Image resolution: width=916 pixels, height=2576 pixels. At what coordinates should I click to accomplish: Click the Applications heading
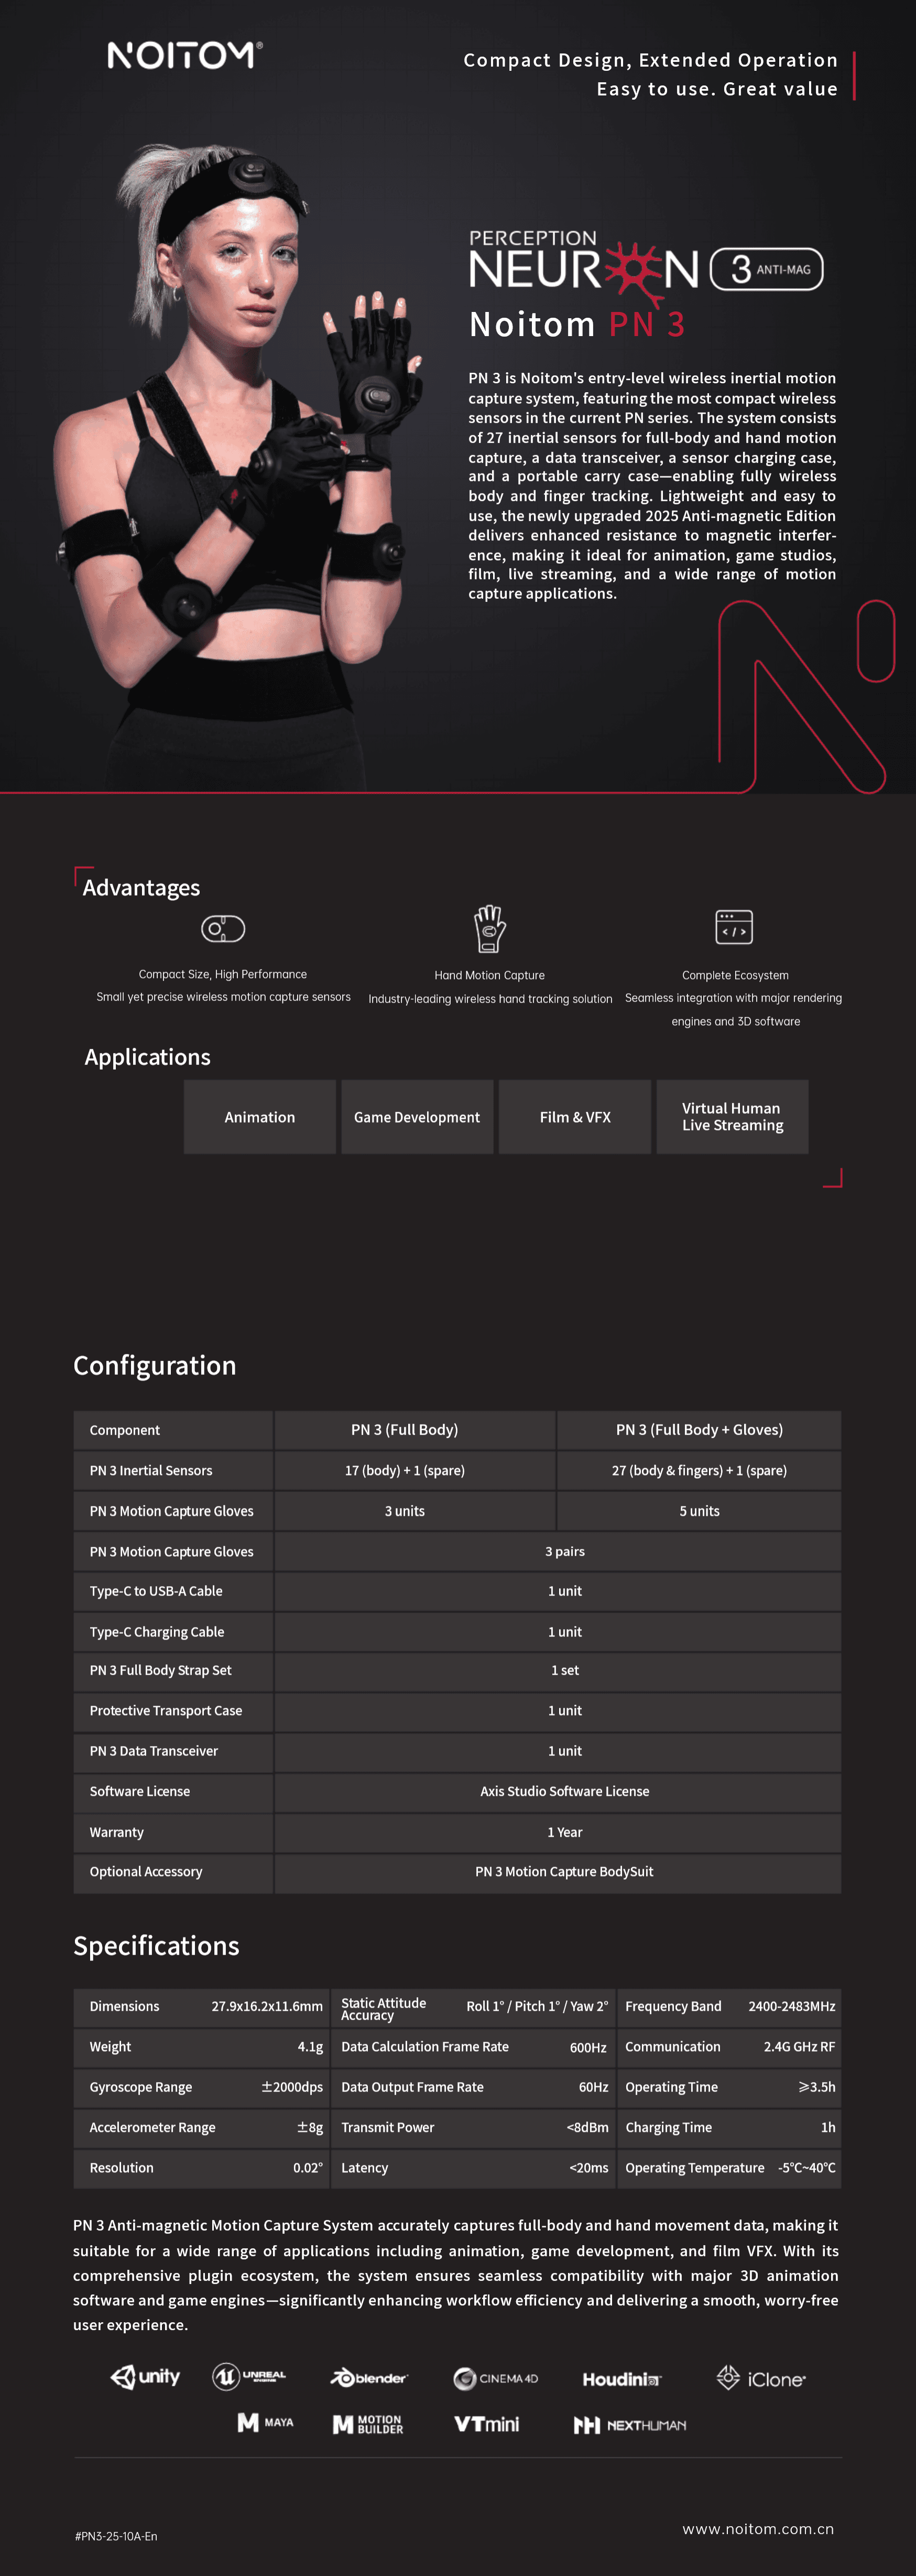click(x=148, y=1057)
